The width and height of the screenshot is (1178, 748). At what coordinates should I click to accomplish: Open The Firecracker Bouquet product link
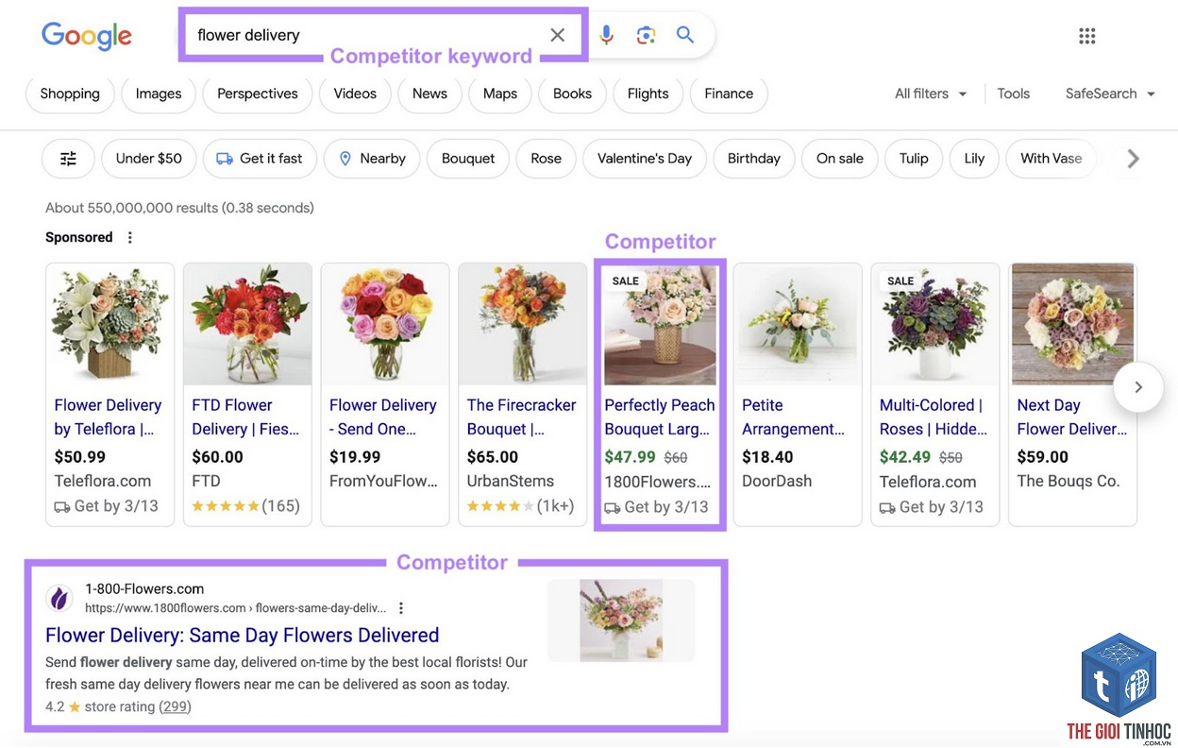[521, 416]
